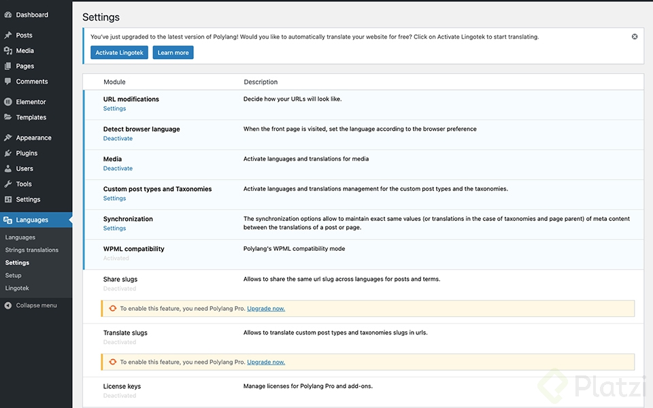
Task: Click the Appearance paintbrush icon
Action: pyautogui.click(x=8, y=137)
